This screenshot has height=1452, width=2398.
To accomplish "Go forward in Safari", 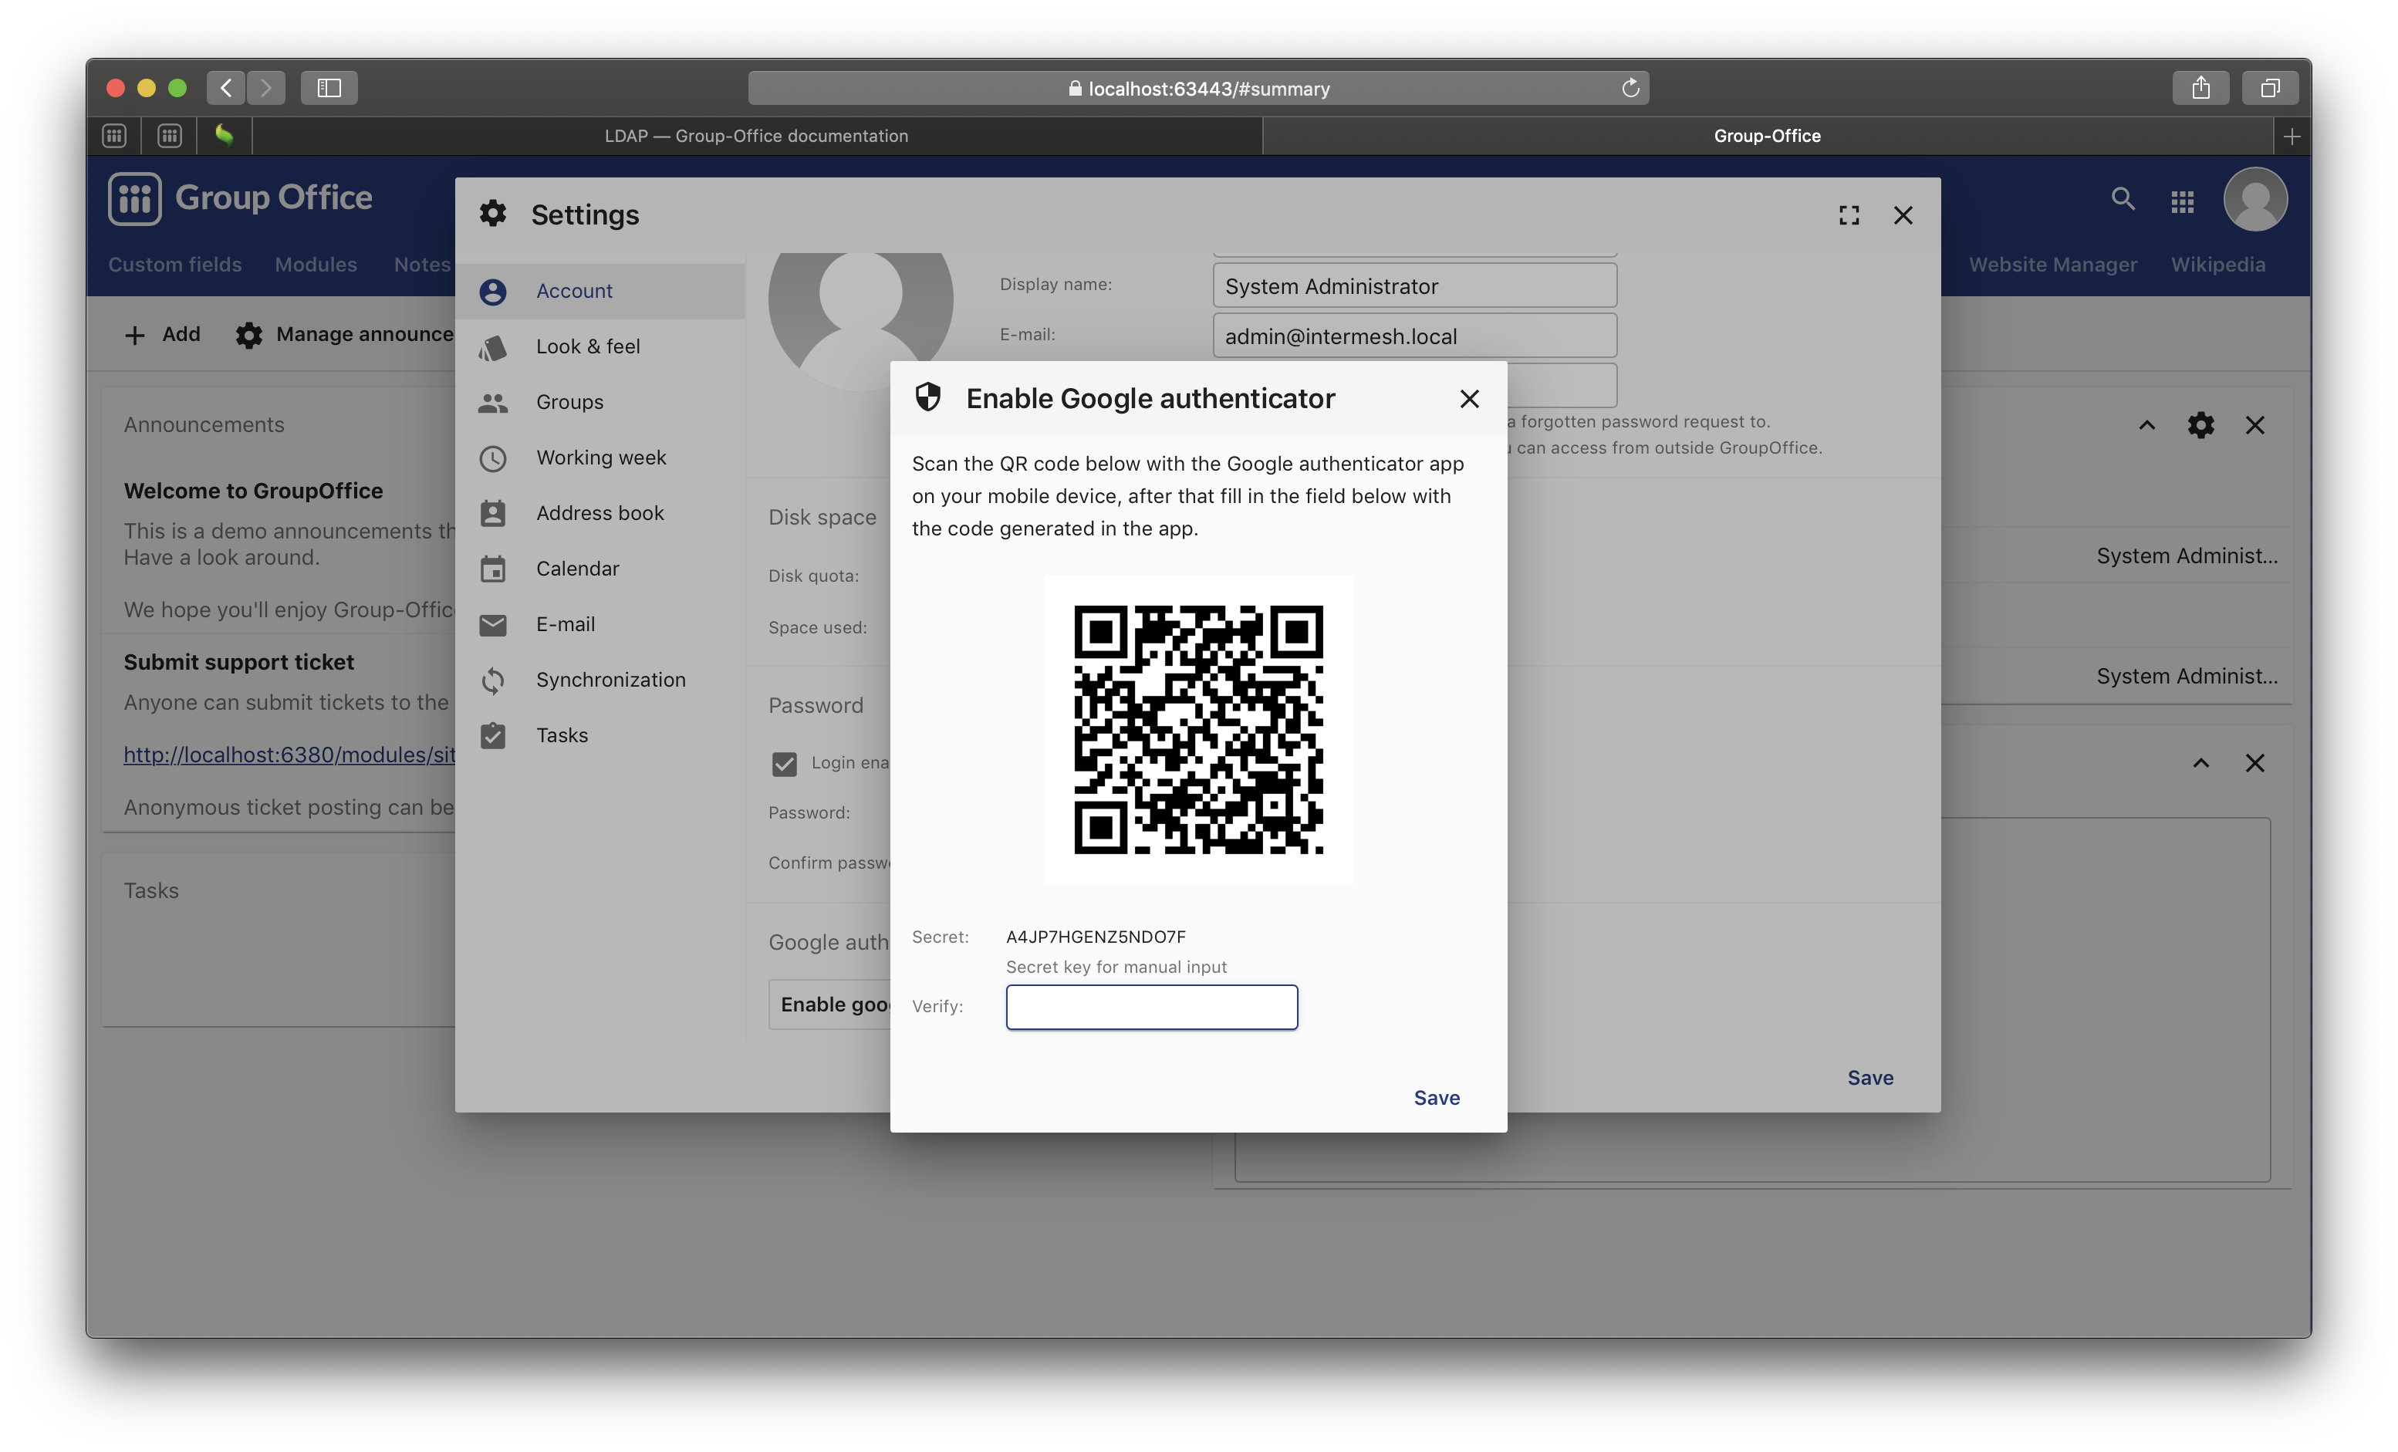I will pyautogui.click(x=265, y=88).
